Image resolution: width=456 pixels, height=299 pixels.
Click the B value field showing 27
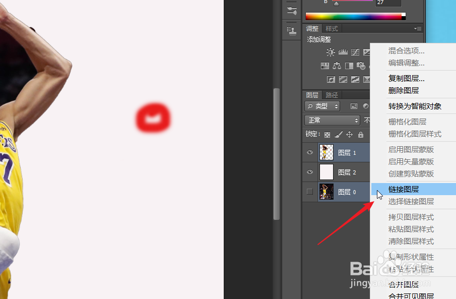388,3
